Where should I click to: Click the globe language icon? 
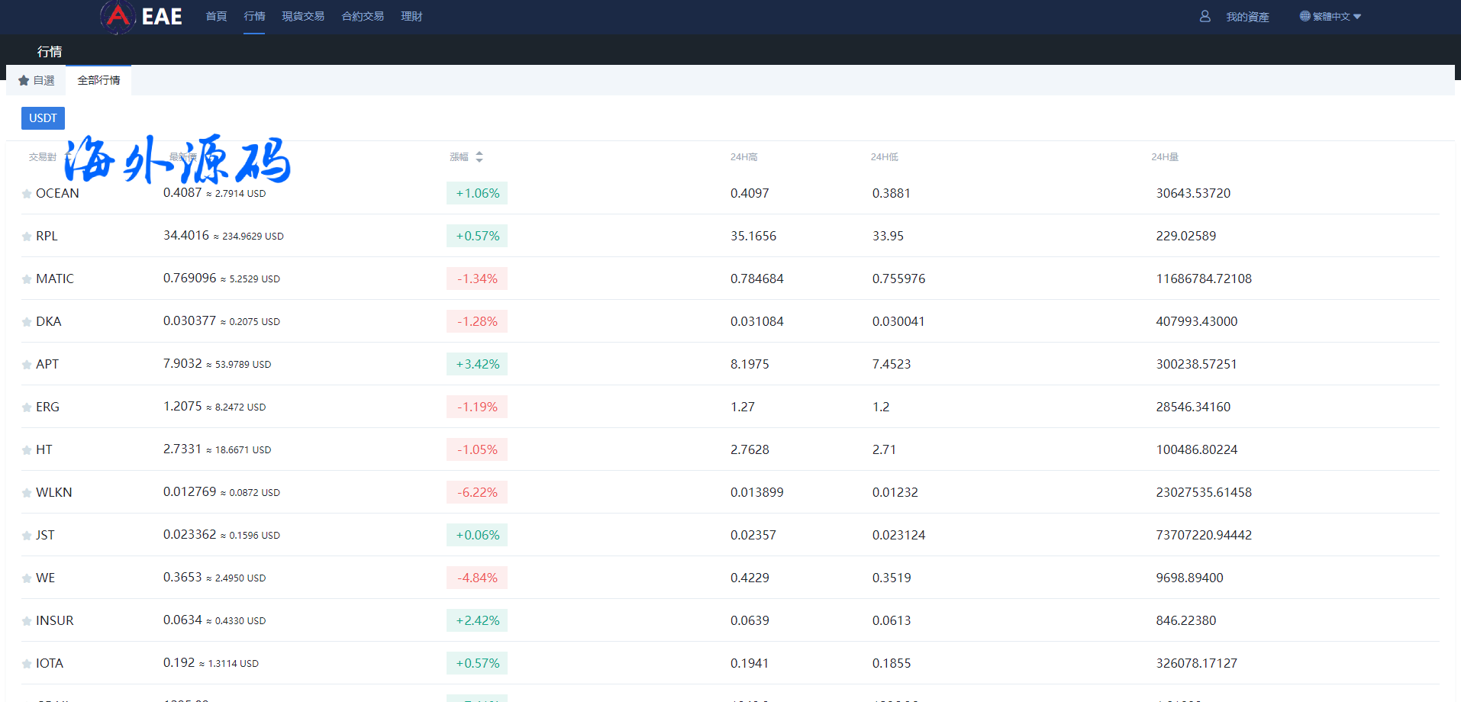coord(1305,16)
